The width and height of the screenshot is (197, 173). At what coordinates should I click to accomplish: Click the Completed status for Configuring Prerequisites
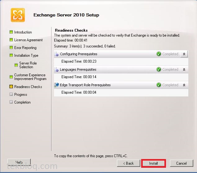[170, 54]
